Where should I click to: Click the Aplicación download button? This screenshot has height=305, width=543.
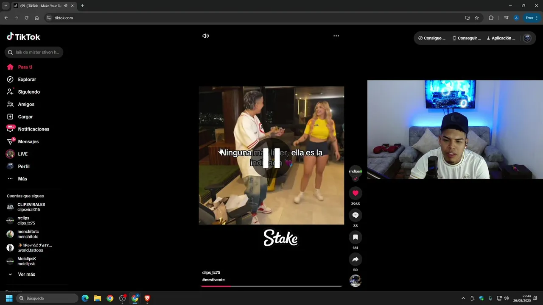point(501,38)
